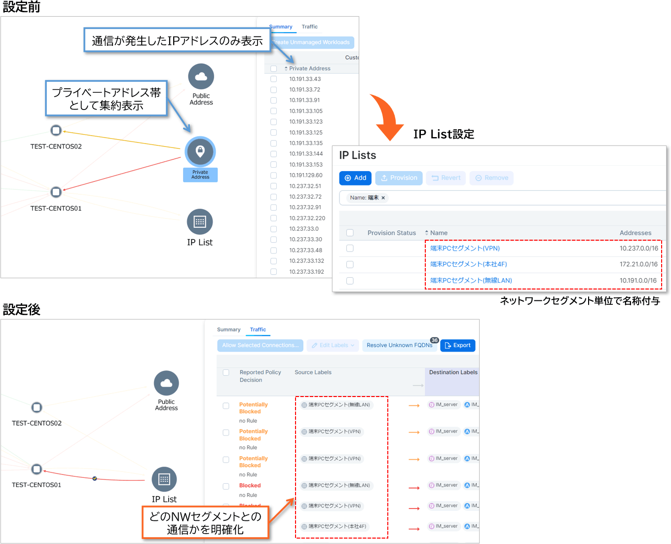This screenshot has width=671, height=544.
Task: Click the Remove button
Action: pyautogui.click(x=491, y=178)
